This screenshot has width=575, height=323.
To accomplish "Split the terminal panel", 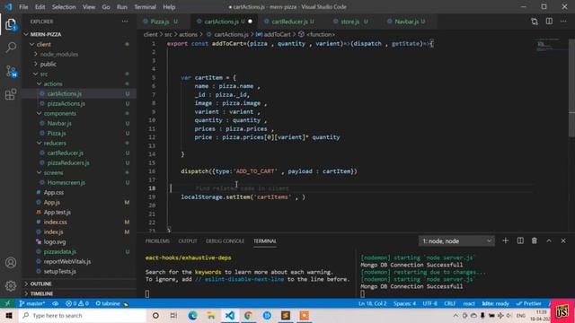I will point(520,240).
